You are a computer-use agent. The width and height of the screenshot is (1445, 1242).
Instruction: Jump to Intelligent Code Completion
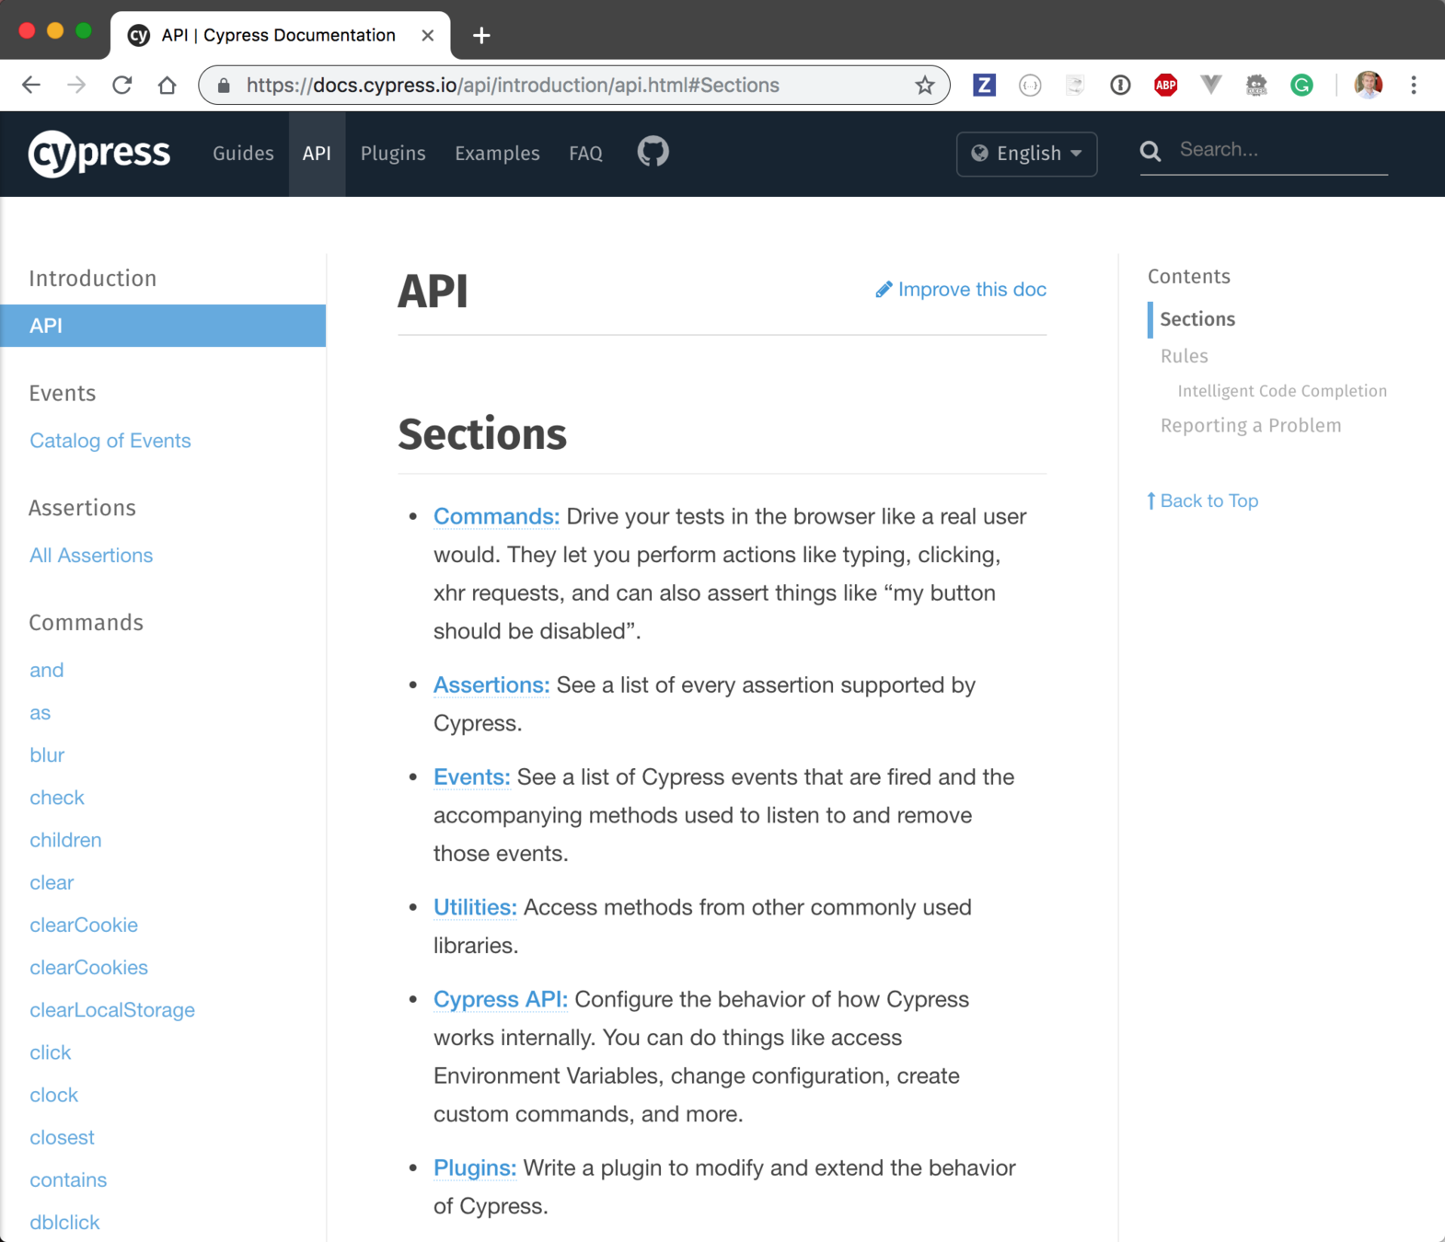pos(1282,391)
